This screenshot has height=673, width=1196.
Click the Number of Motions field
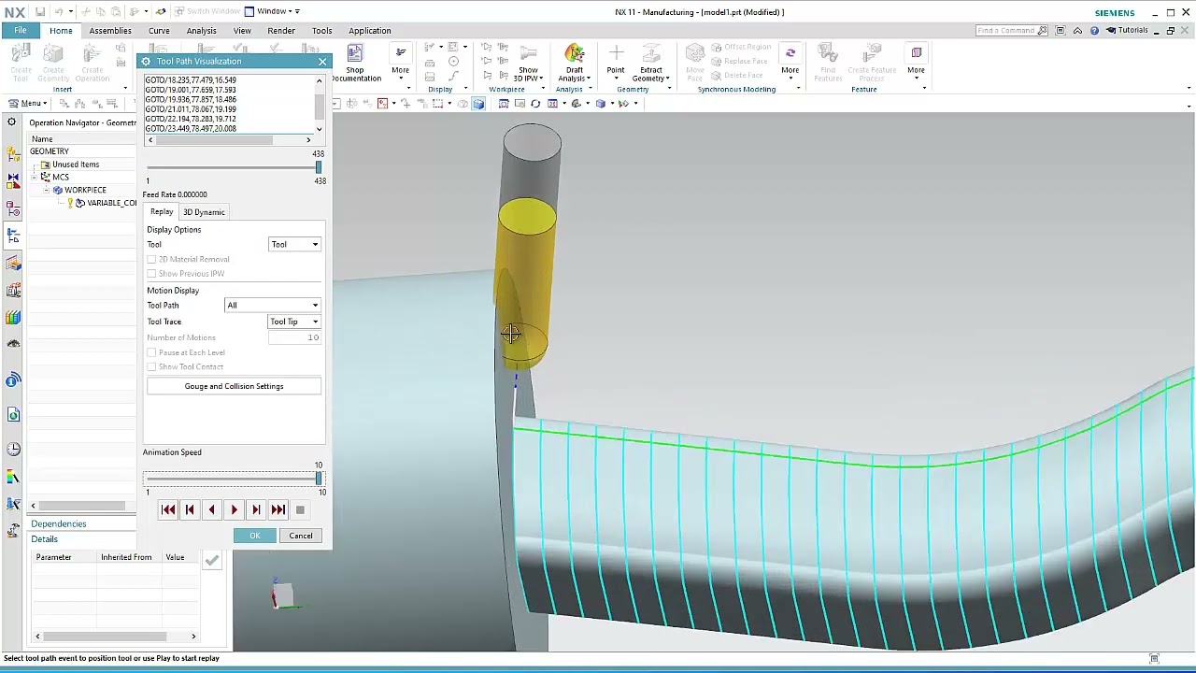point(294,337)
